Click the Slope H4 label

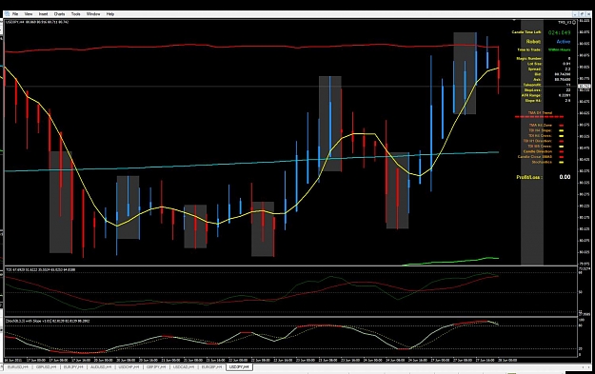click(533, 101)
